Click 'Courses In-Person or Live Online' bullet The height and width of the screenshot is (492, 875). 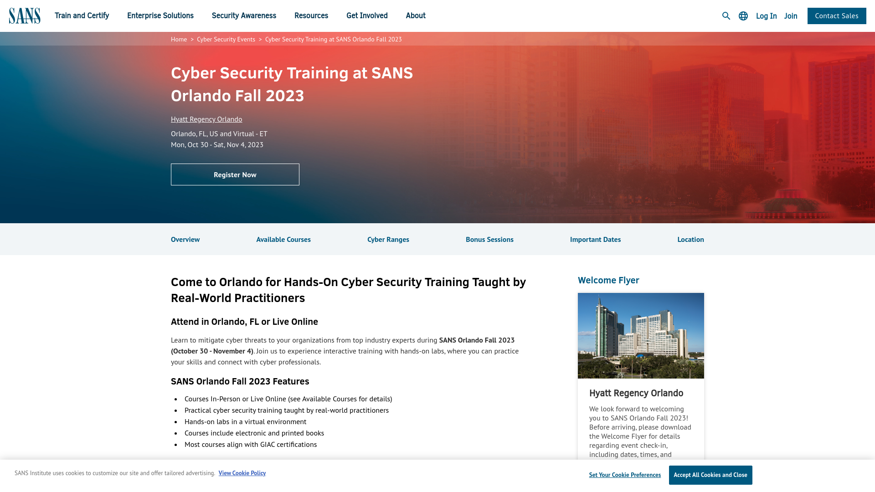288,399
